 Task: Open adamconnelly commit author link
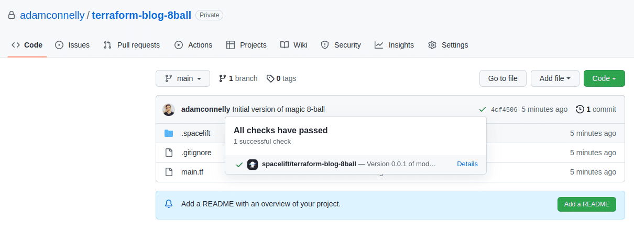pyautogui.click(x=205, y=109)
